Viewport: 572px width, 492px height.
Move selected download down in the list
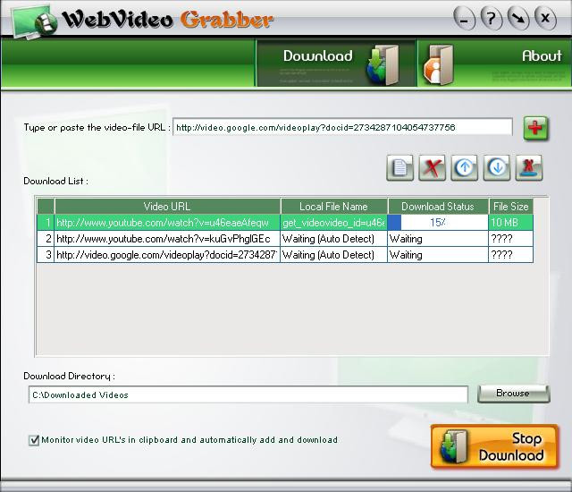pos(497,168)
